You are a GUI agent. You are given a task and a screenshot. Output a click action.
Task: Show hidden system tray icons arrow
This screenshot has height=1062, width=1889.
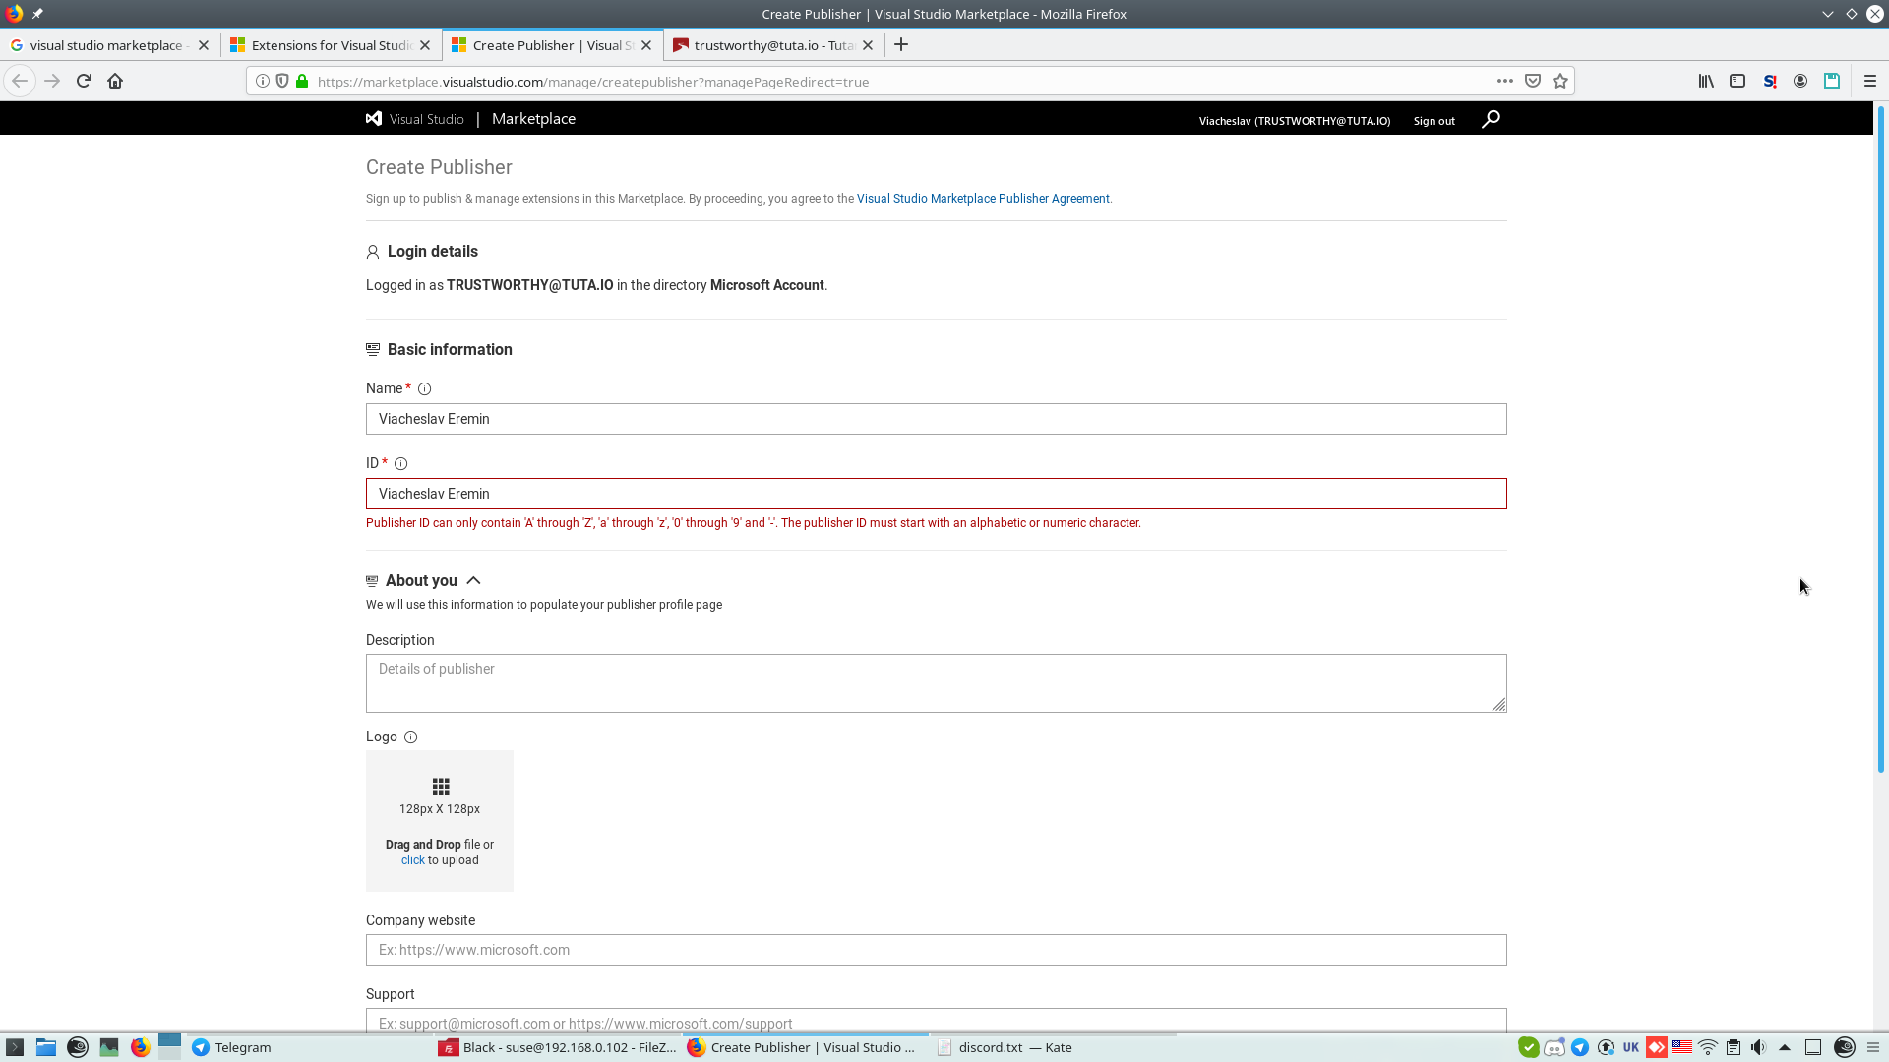(x=1785, y=1047)
